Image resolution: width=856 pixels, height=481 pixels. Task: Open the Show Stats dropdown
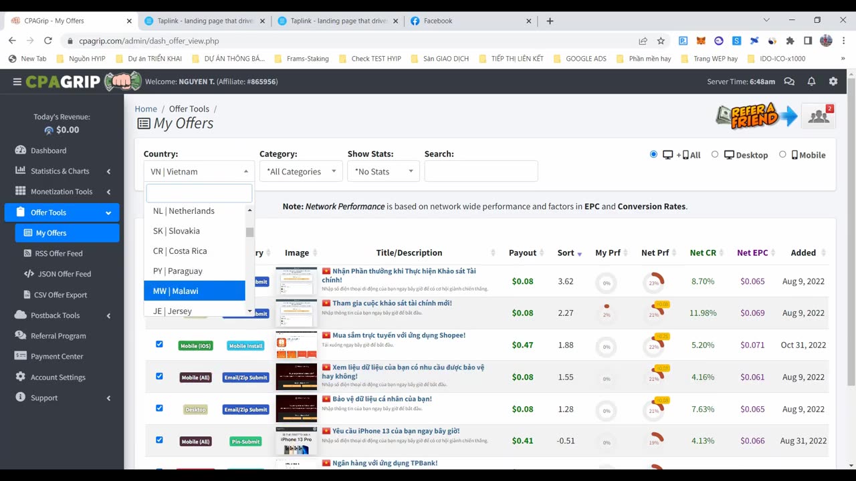383,172
